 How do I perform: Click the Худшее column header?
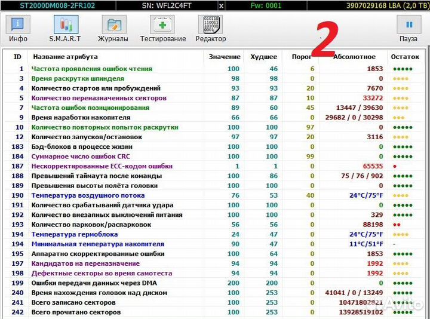263,57
